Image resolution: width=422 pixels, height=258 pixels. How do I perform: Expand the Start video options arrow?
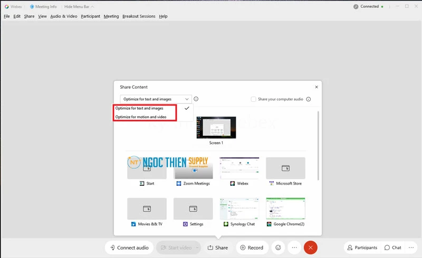(x=197, y=247)
